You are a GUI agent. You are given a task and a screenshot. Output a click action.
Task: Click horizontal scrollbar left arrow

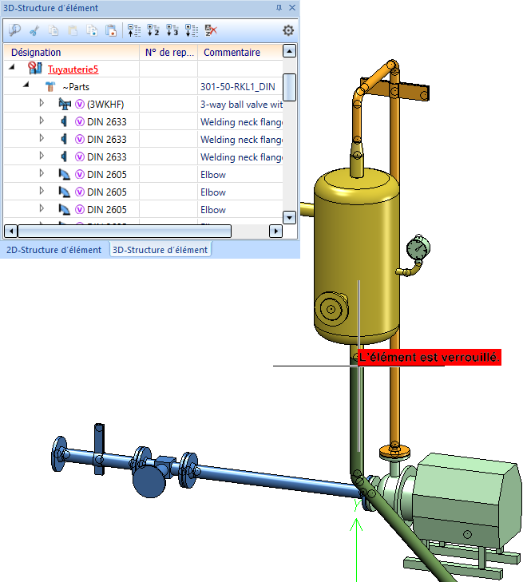10,232
